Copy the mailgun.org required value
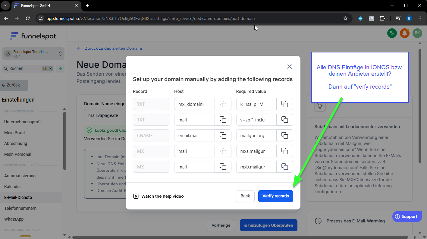Image resolution: width=427 pixels, height=239 pixels. [285, 135]
